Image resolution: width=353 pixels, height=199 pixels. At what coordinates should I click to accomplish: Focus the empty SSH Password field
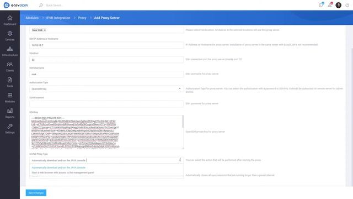point(106,104)
